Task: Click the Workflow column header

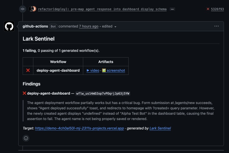Action: click(x=58, y=62)
